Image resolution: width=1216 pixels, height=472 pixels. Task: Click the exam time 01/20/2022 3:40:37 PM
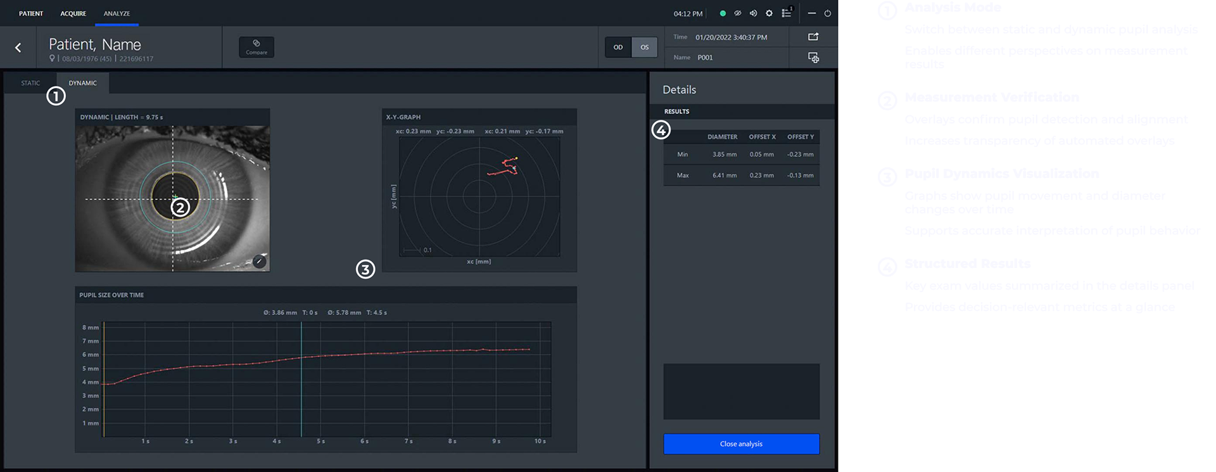[x=731, y=37]
